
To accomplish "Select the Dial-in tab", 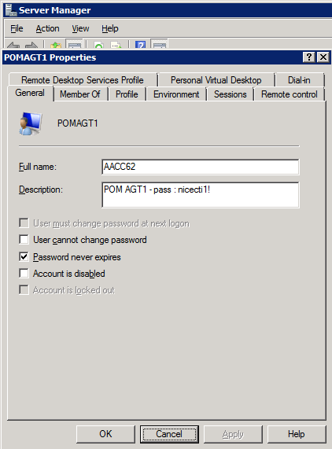I will point(299,80).
